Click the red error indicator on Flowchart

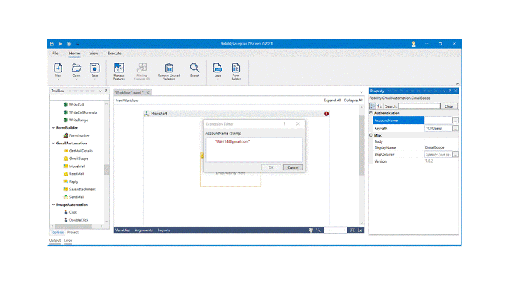[x=326, y=114]
